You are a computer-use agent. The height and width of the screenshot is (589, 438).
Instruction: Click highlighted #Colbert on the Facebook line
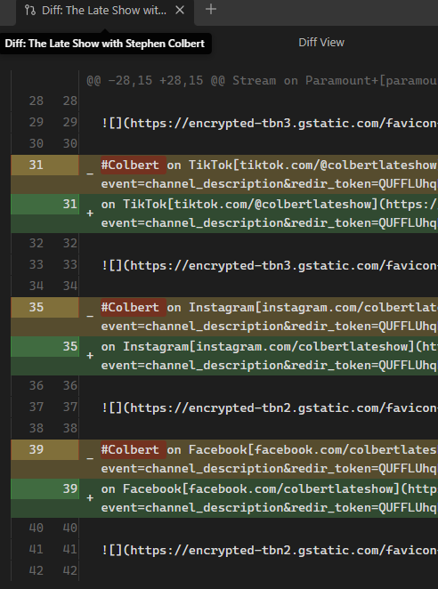coord(134,449)
